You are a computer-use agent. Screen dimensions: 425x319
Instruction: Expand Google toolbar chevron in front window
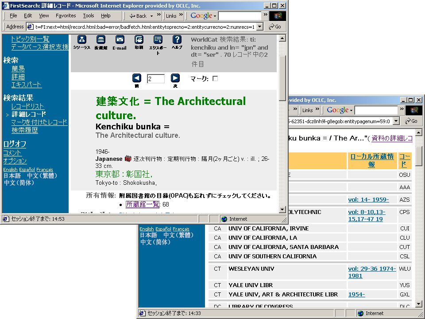coord(266,15)
